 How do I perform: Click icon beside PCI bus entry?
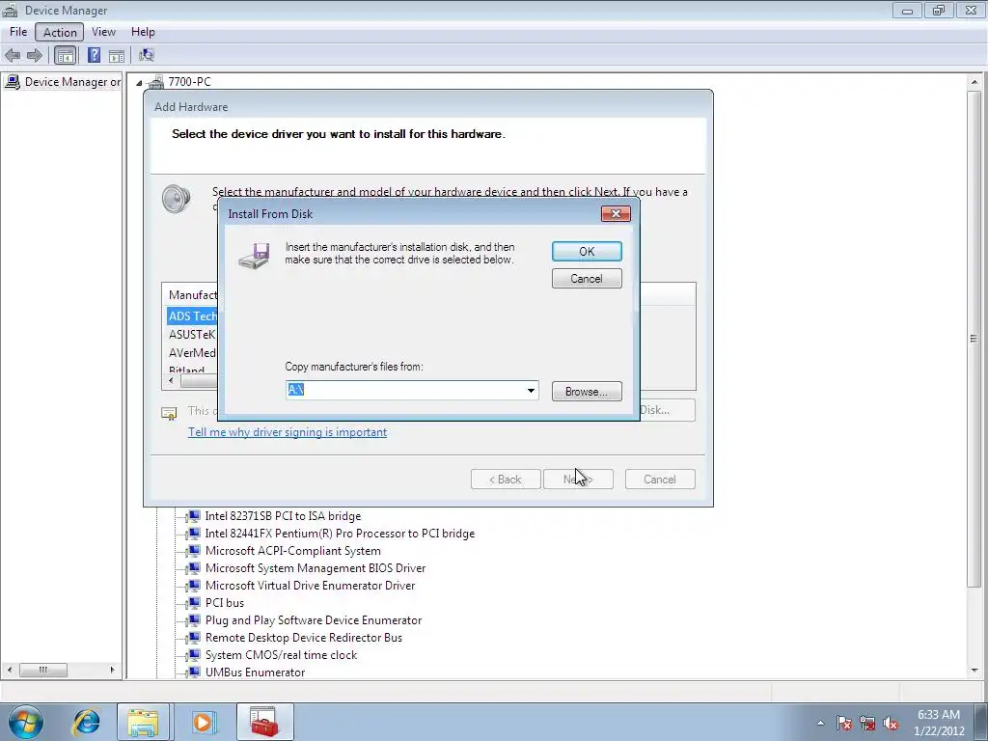click(194, 603)
